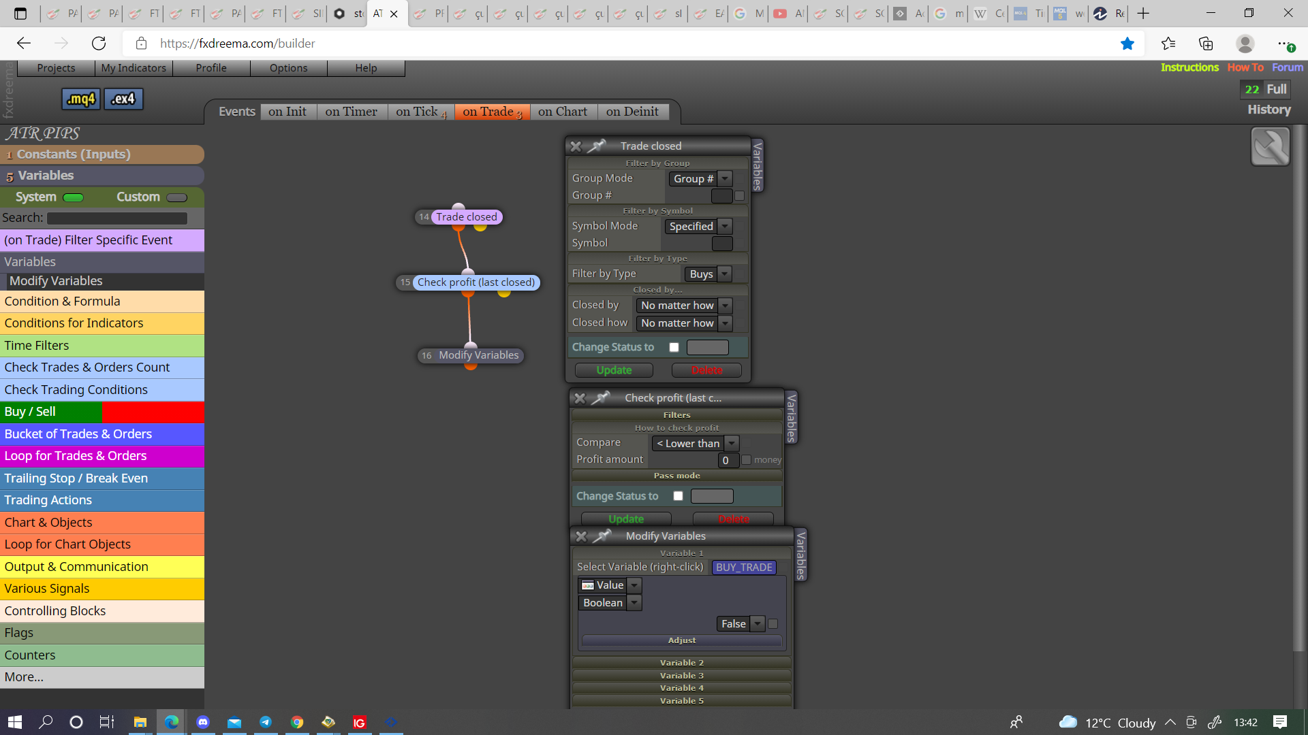Open the wrench tools icon at top right
The width and height of the screenshot is (1308, 735).
(x=1271, y=146)
